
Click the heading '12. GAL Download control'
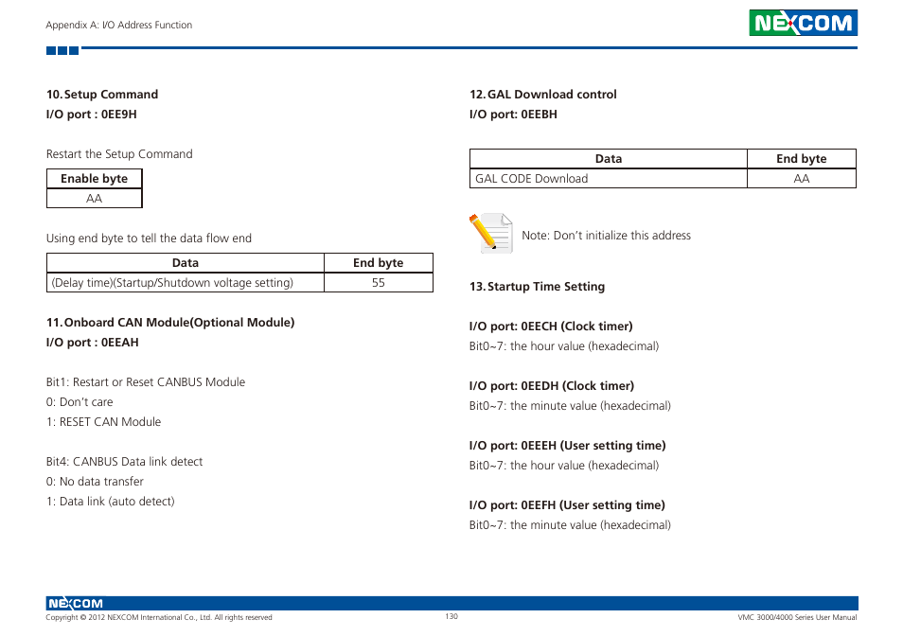[543, 95]
